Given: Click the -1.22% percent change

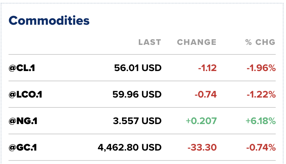Looking at the screenshot, I should coord(261,94).
